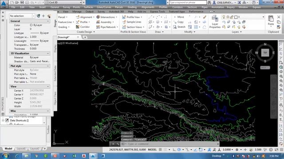
Task: Toggle layer 0 lock icon
Action: point(232,17)
